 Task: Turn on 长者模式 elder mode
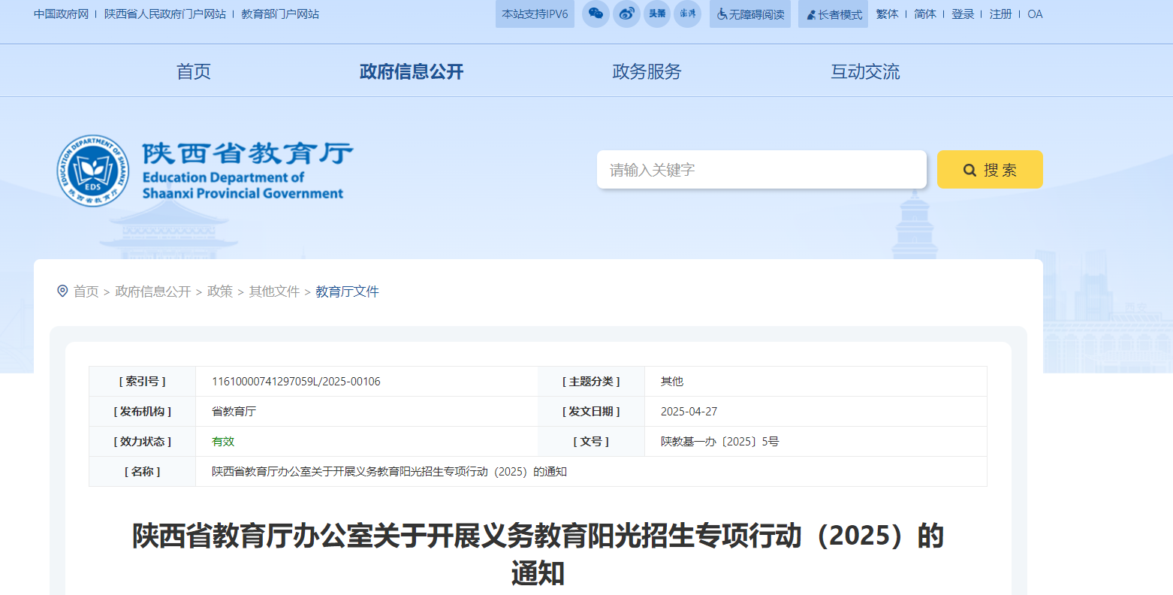pyautogui.click(x=833, y=14)
